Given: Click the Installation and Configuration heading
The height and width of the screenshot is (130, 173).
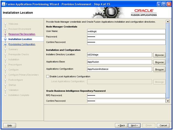Looking at the screenshot, I should pos(63,50).
